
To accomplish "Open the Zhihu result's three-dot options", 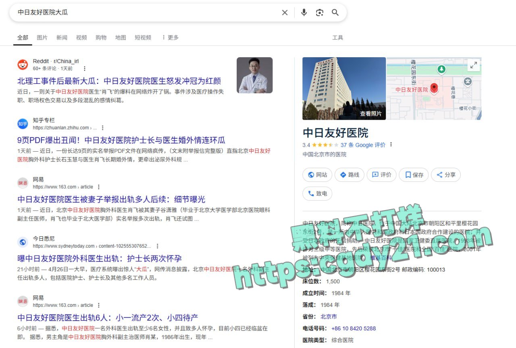I will 102,128.
